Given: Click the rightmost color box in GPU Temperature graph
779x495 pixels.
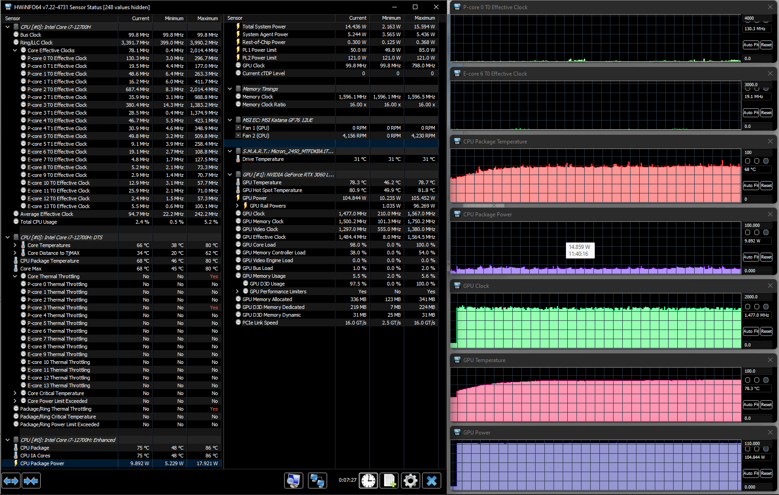Looking at the screenshot, I should coord(766,380).
